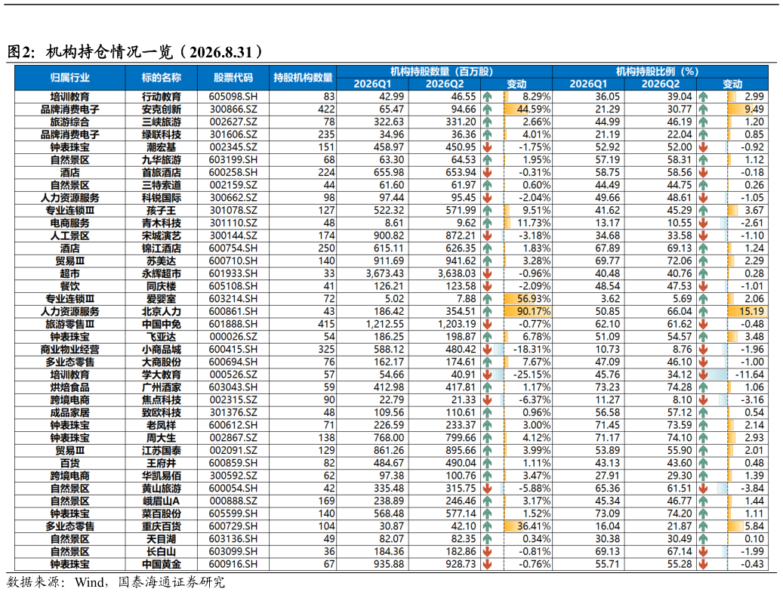Click the value 1,212.55 for 中国中免
This screenshot has height=592, width=783.
click(x=384, y=324)
